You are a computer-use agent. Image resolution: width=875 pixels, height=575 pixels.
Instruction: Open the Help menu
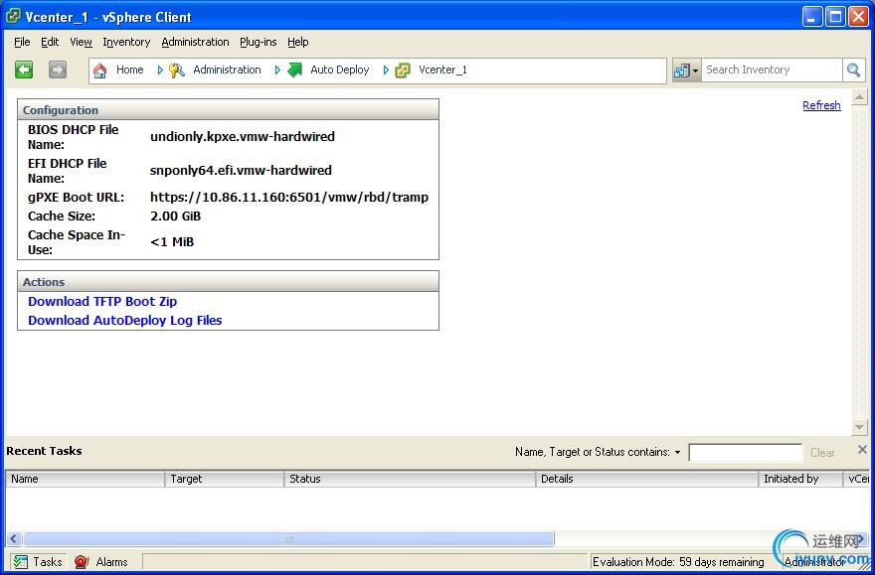click(x=298, y=42)
